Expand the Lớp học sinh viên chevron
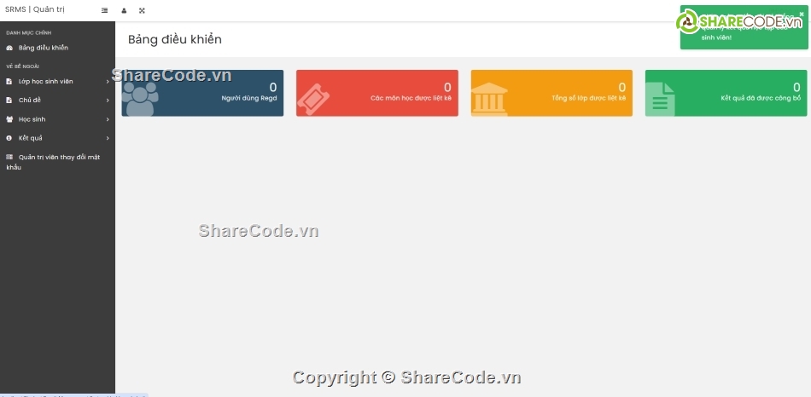 (108, 82)
